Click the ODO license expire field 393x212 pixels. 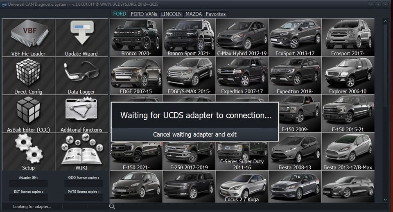(x=84, y=184)
